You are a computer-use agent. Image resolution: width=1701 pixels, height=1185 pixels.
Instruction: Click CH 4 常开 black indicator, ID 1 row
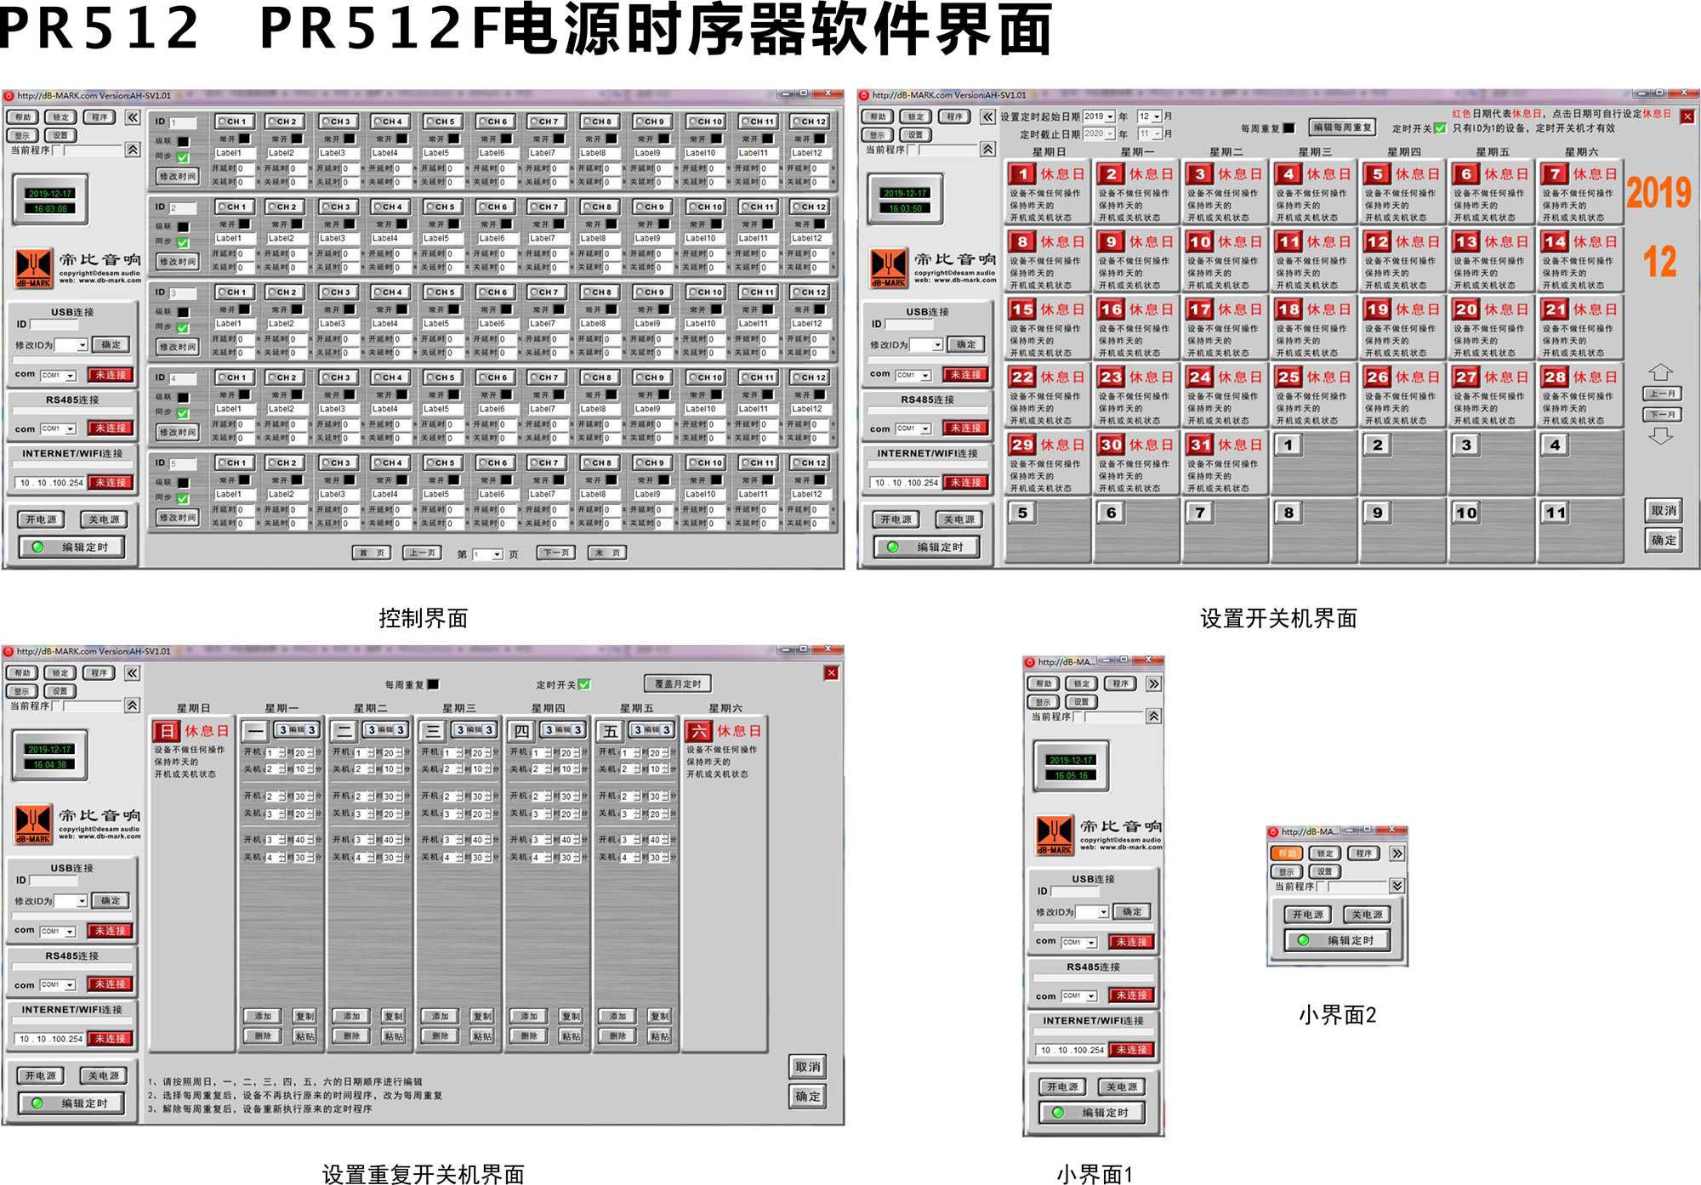coord(401,139)
